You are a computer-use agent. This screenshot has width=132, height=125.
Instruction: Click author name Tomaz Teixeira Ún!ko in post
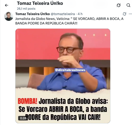click(x=32, y=14)
